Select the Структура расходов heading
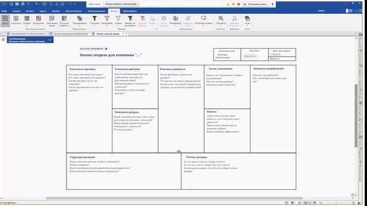Screen dimensions: 367x206 click(x=83, y=157)
